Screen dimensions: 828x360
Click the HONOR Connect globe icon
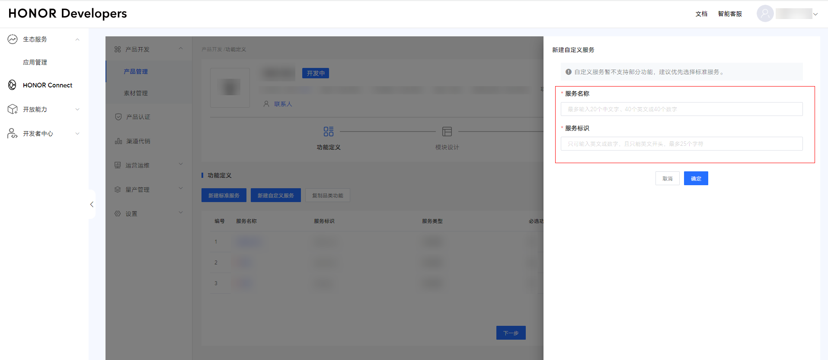(13, 85)
